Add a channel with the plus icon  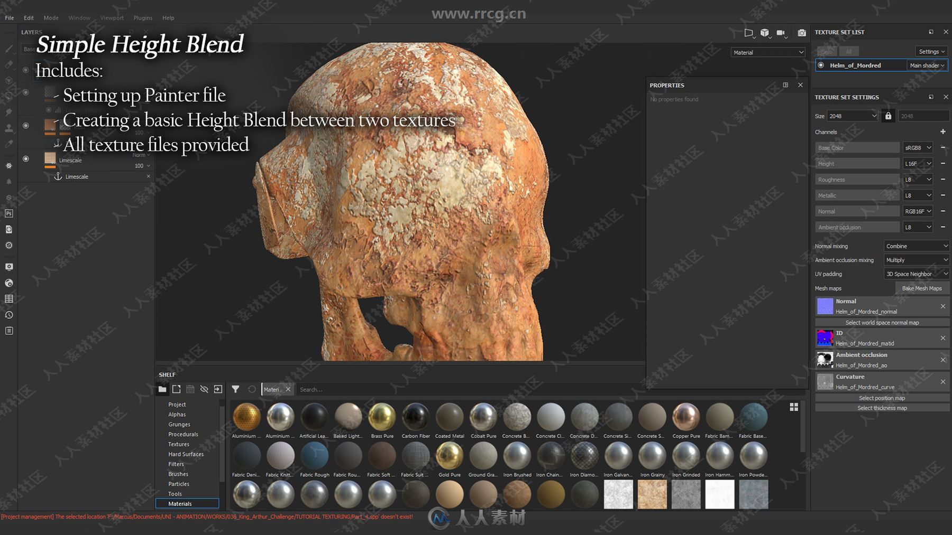(942, 132)
